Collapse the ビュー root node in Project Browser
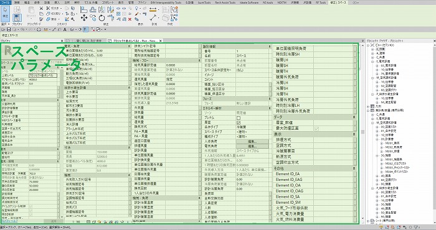 pos(369,45)
